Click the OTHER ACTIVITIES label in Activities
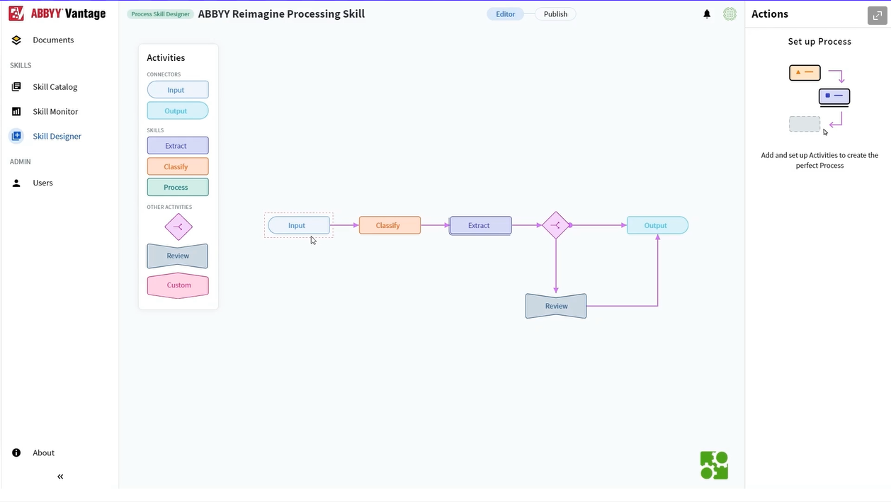 169,207
